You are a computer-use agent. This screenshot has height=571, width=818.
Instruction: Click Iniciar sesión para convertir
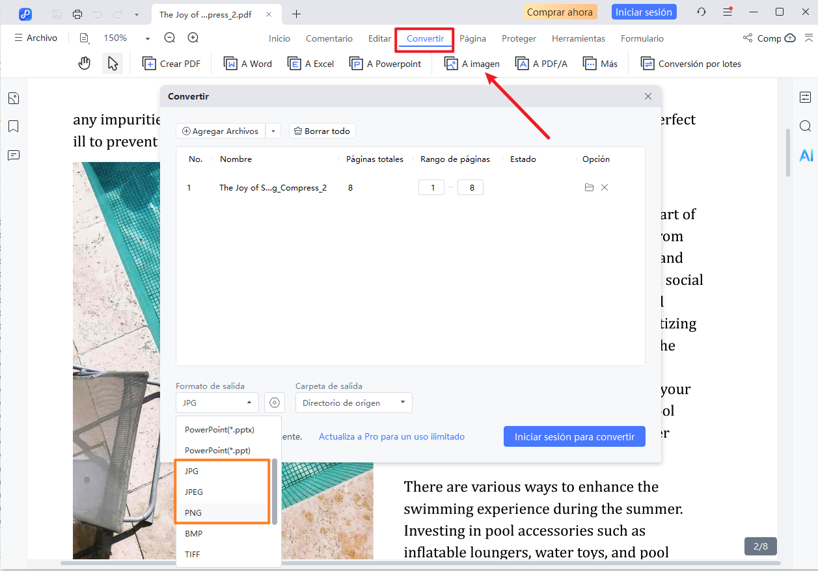click(574, 436)
